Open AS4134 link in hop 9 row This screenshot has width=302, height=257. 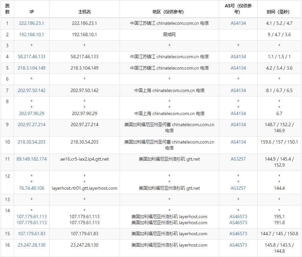point(238,124)
